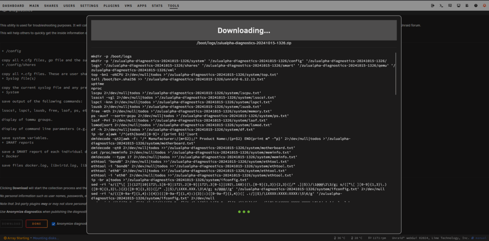Screen dimensions: 489x241
Task: Toggle the Anonymize diagnostics checkbox
Action: (54, 223)
